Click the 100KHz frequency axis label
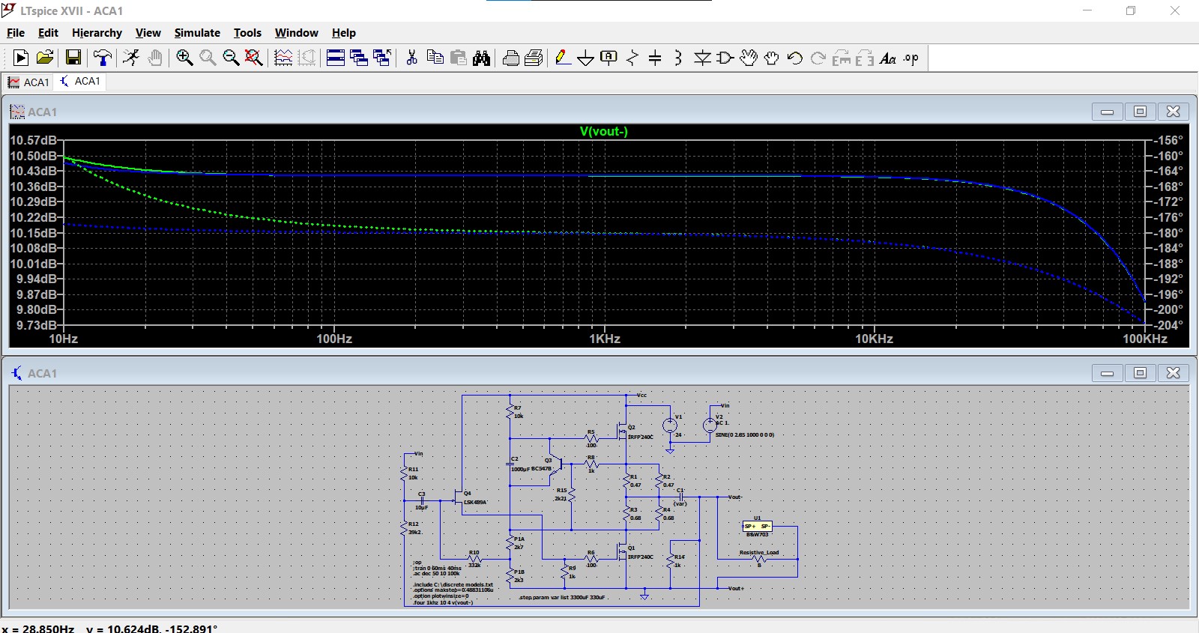This screenshot has width=1199, height=633. click(1145, 339)
